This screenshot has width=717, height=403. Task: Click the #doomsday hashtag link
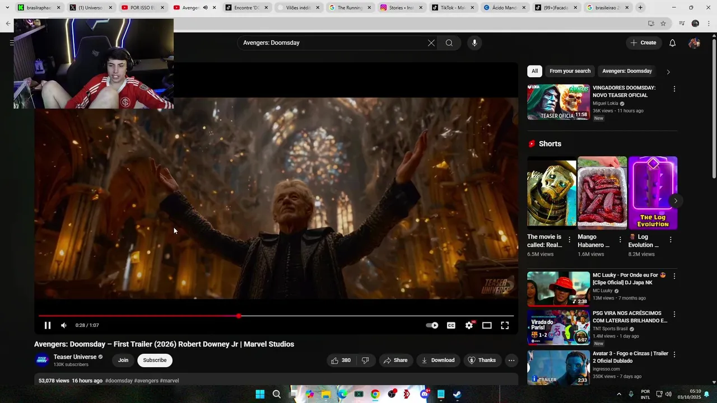(x=119, y=381)
